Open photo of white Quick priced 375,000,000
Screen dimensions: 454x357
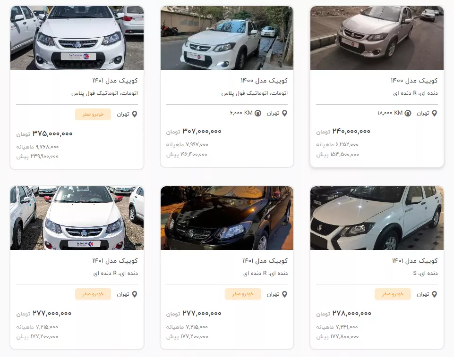tap(77, 38)
